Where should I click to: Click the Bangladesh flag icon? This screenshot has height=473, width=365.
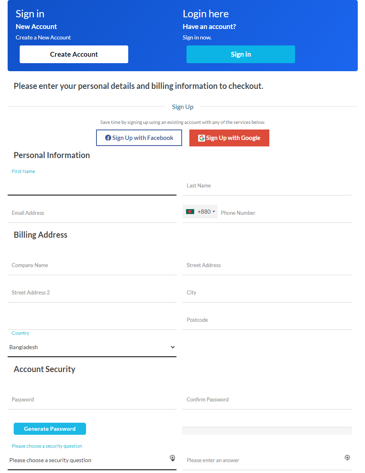pyautogui.click(x=190, y=212)
